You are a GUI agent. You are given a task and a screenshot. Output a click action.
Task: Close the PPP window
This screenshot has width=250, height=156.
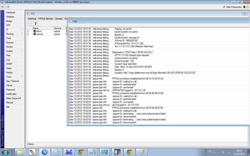pos(244,14)
